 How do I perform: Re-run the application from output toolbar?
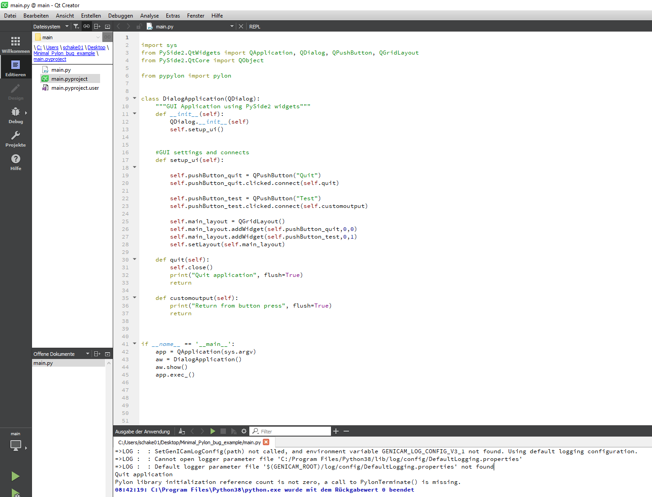(213, 432)
